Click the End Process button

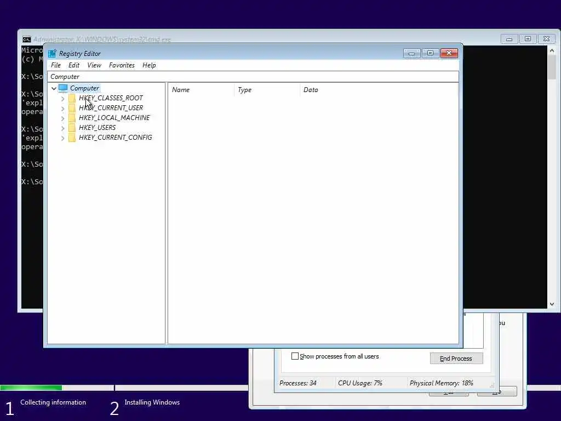click(x=456, y=359)
